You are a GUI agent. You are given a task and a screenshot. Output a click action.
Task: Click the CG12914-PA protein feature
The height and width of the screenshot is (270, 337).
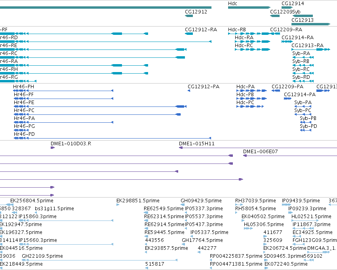point(287,99)
